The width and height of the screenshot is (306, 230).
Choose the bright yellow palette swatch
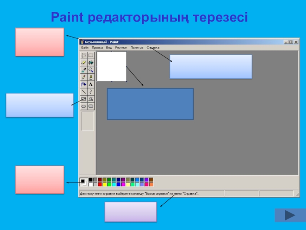point(104,184)
